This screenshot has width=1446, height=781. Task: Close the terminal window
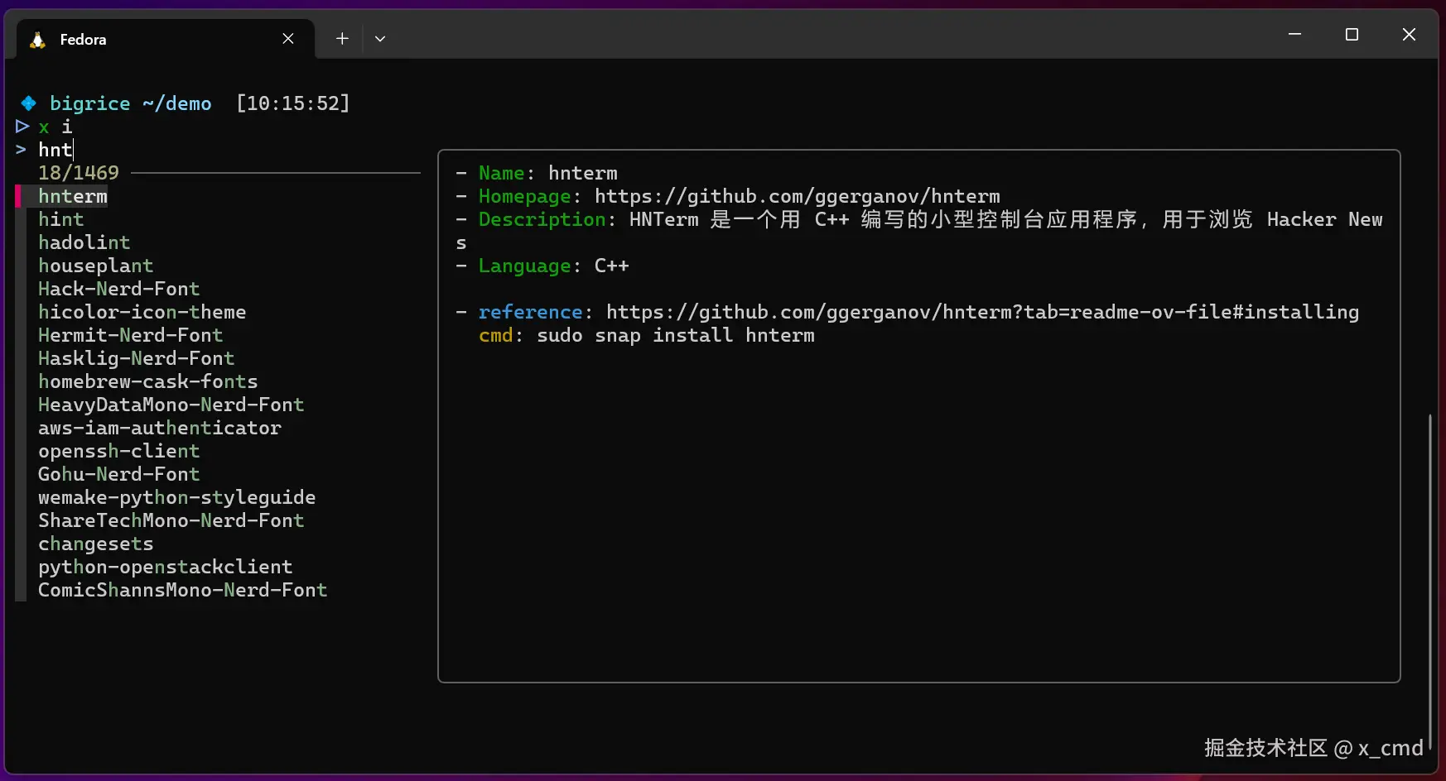1409,35
